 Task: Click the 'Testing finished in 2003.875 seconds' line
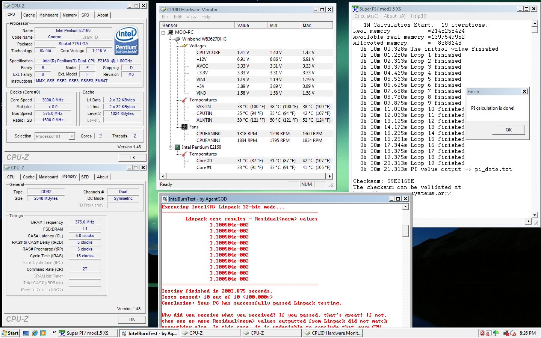(x=217, y=291)
